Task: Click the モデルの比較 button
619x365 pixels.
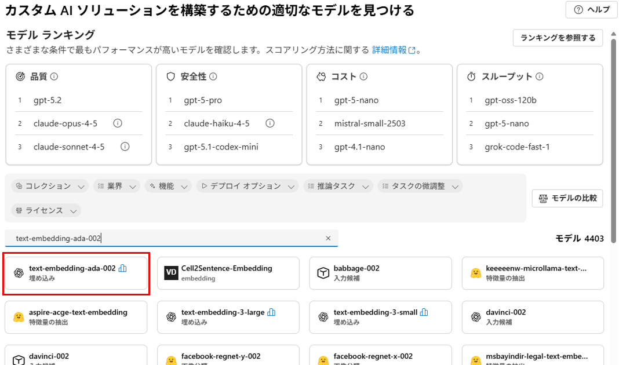Action: (567, 199)
